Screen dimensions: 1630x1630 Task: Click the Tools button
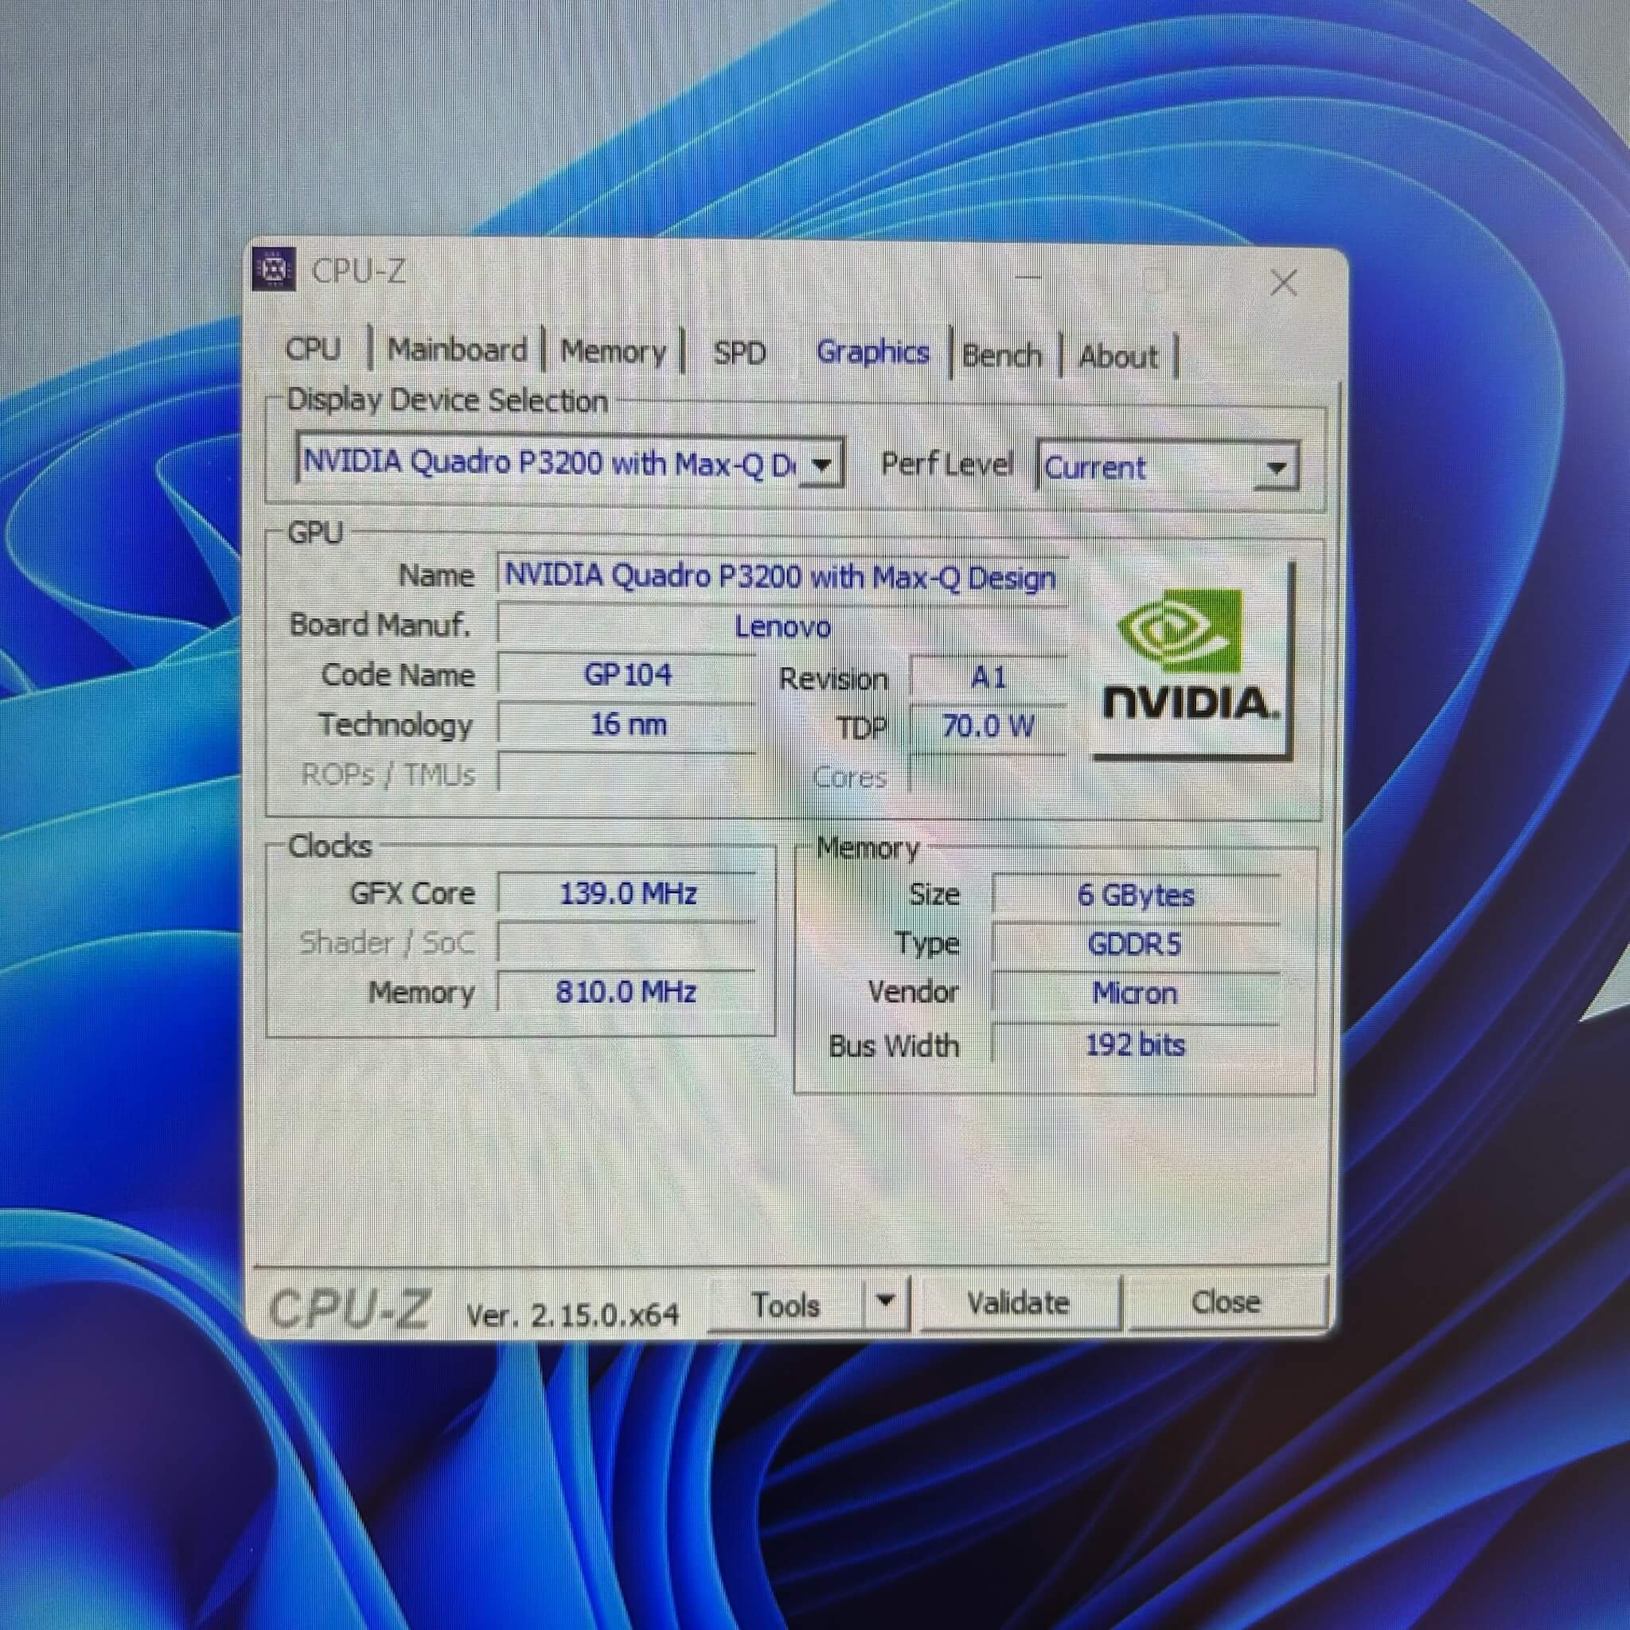tap(786, 1304)
